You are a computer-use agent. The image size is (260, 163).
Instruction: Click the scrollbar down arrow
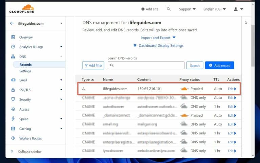253,156
